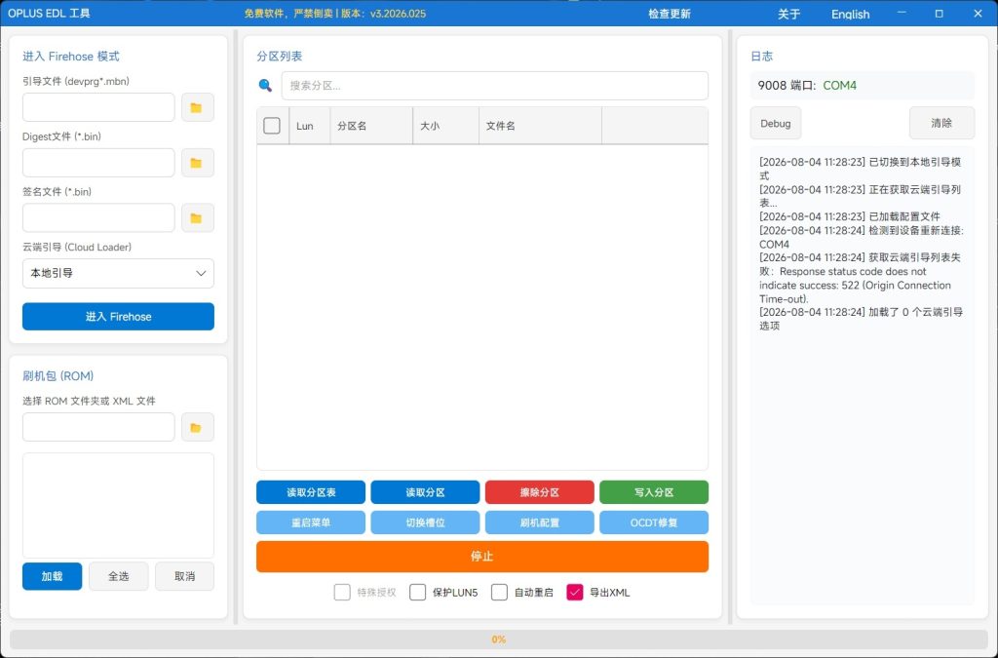Browse for the Digest文件 bin file
Viewport: 998px width, 658px height.
197,163
